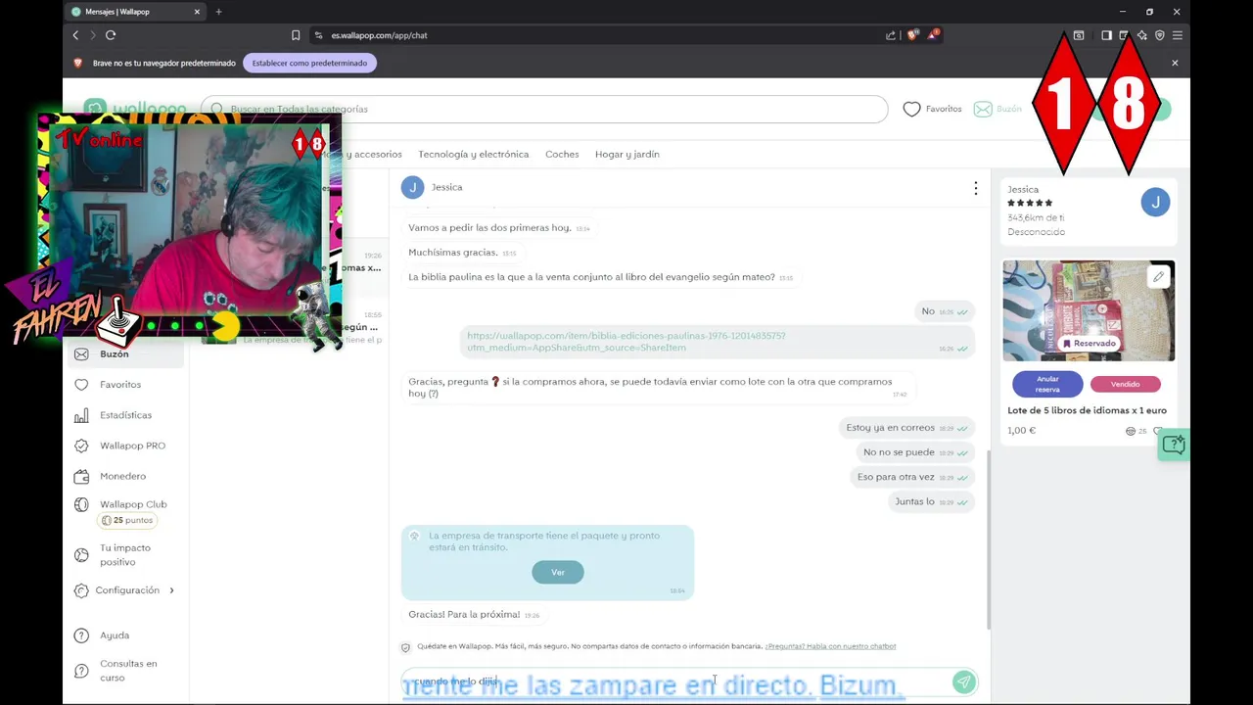Click the Wallapop search field

(544, 109)
